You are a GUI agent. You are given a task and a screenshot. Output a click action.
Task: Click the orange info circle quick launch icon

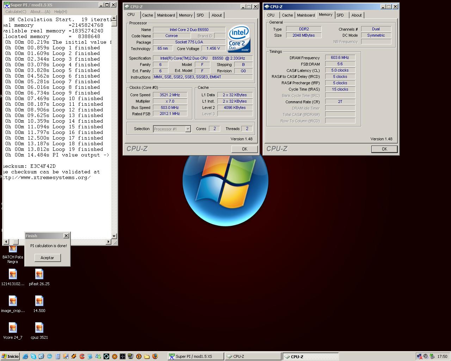point(139,356)
